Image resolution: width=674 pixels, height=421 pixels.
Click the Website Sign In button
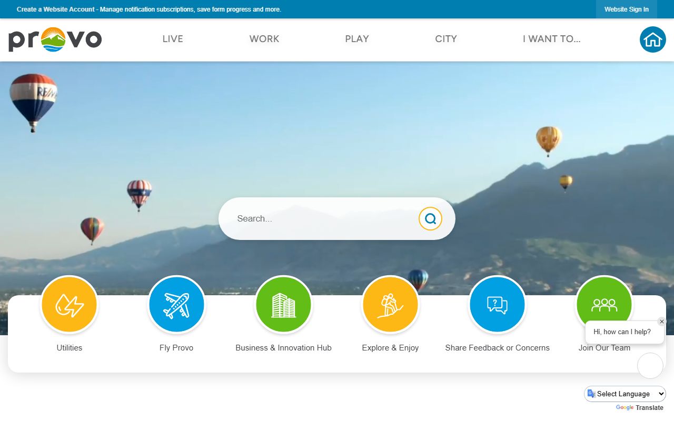[626, 9]
